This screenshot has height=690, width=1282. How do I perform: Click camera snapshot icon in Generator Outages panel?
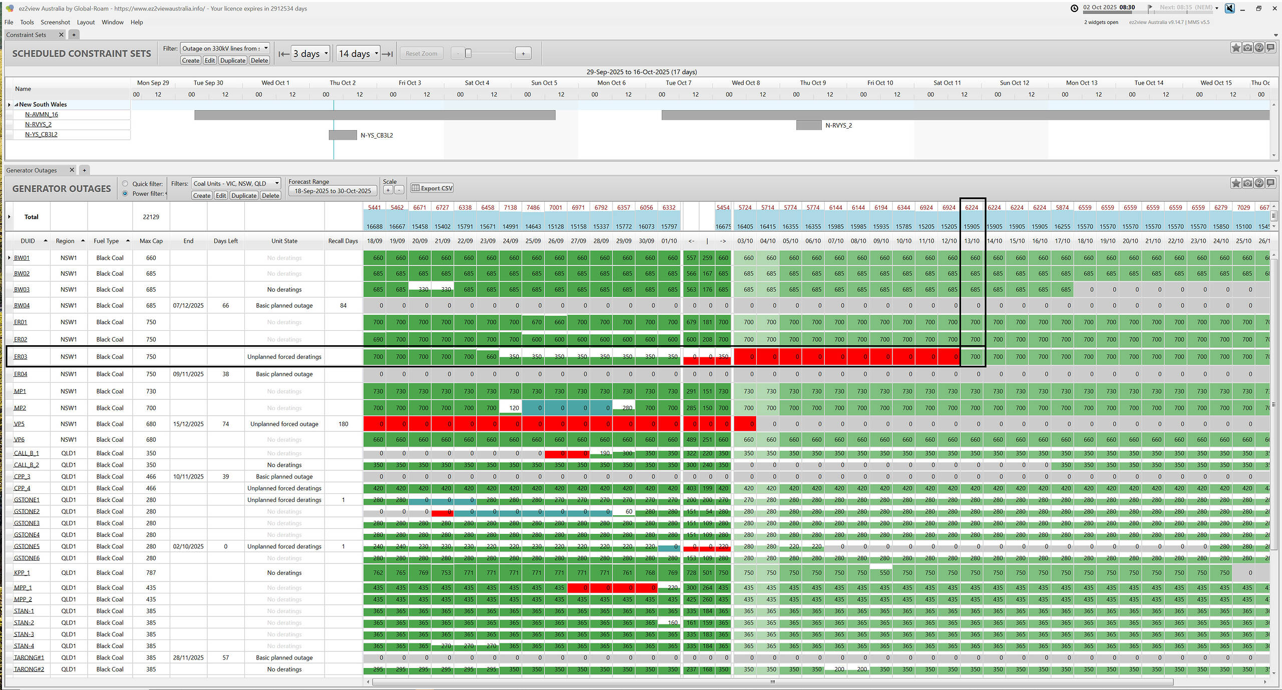click(x=1247, y=183)
